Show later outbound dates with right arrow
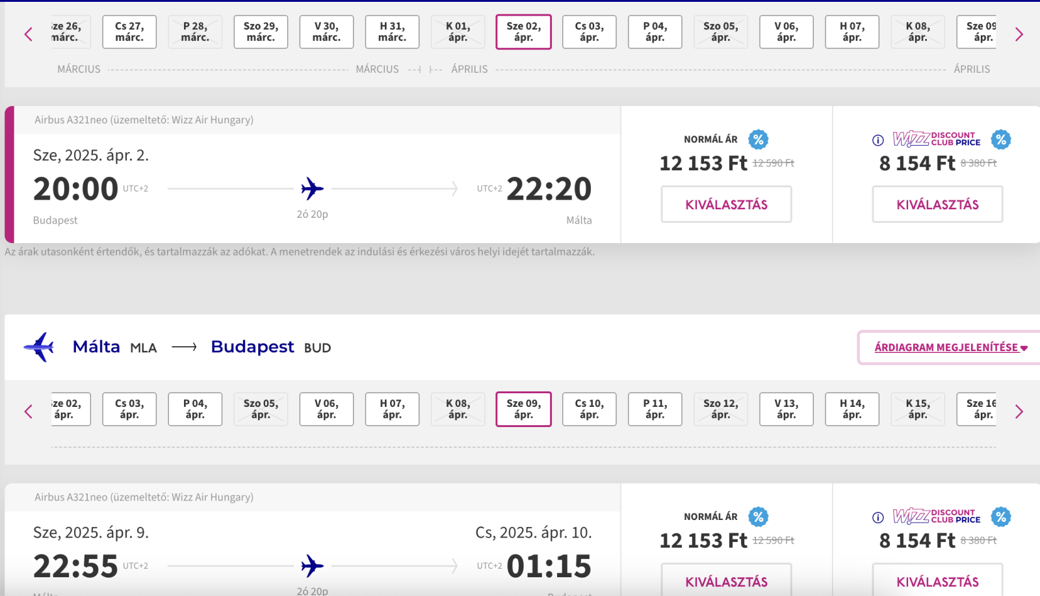The image size is (1040, 596). pyautogui.click(x=1019, y=34)
